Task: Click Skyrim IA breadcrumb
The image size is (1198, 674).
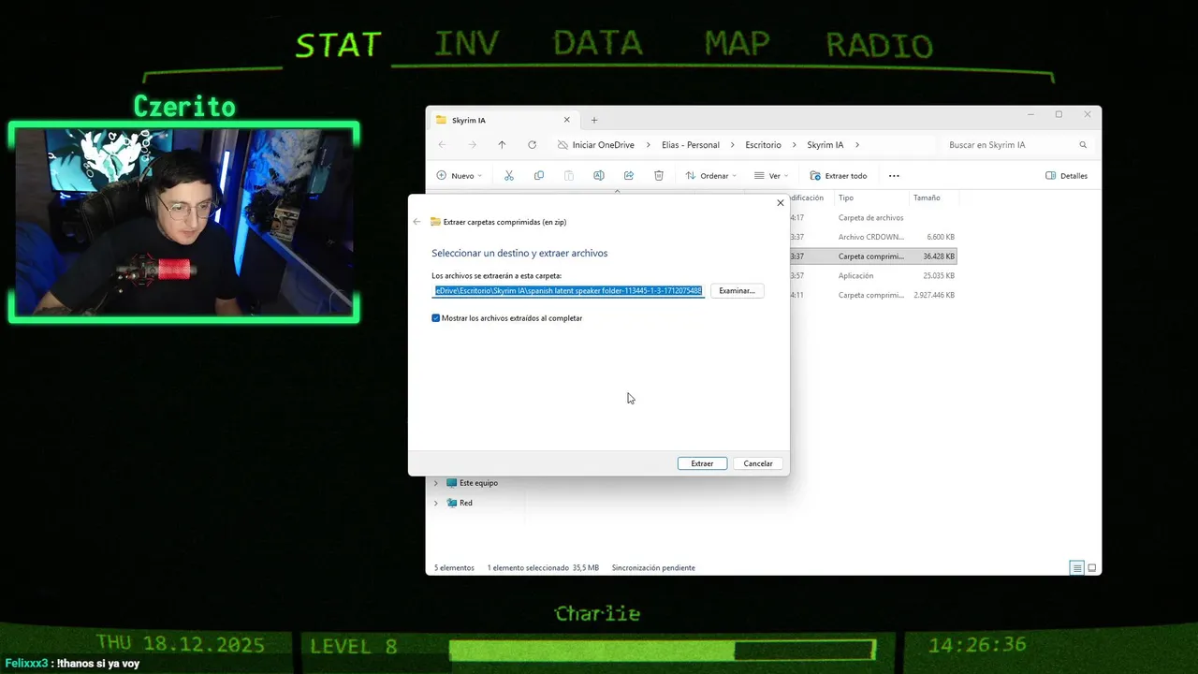Action: (825, 145)
